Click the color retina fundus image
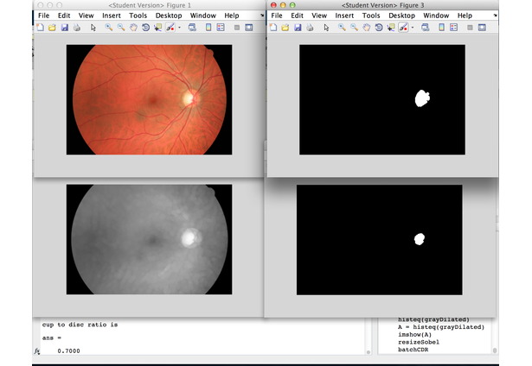Image resolution: width=532 pixels, height=366 pixels. tap(150, 99)
